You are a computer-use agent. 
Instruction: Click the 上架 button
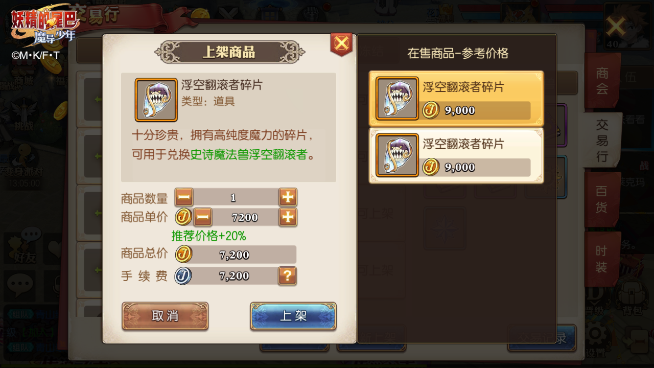(293, 316)
